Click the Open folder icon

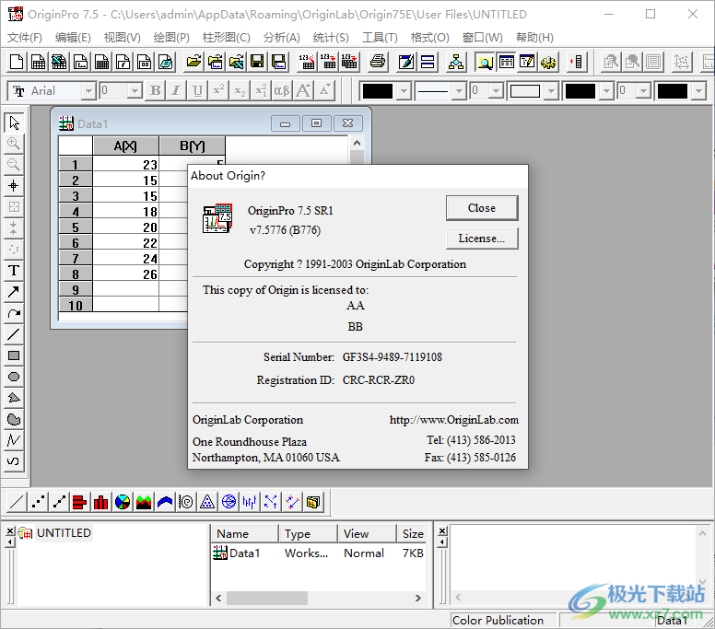[193, 62]
